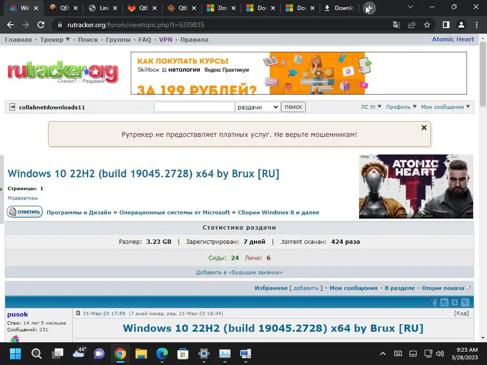The width and height of the screenshot is (487, 365).
Task: Click the ответить reply button
Action: tap(25, 211)
